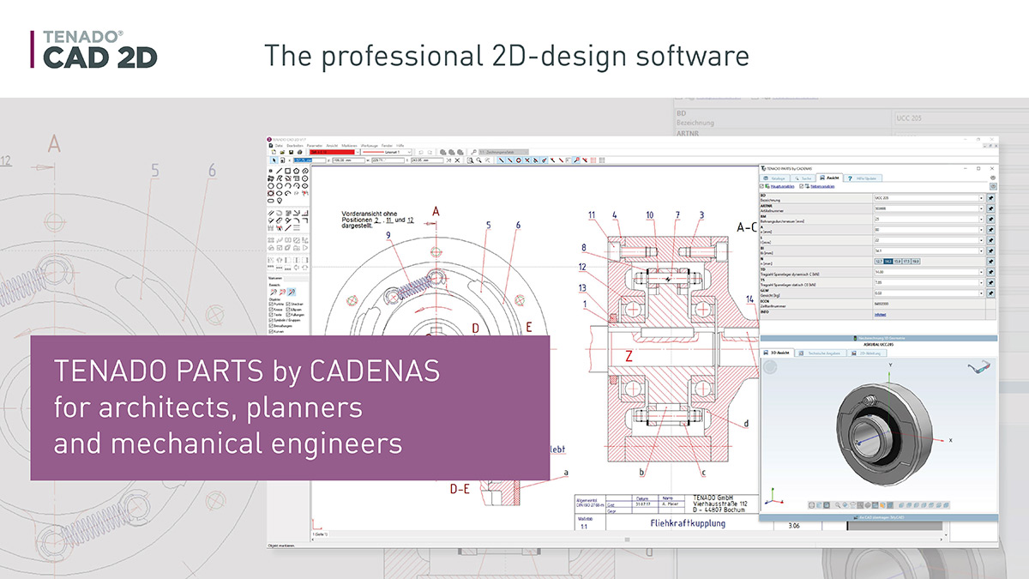Screen dimensions: 1029x579
Task: Click the key icon before the scale box
Action: coord(474,152)
